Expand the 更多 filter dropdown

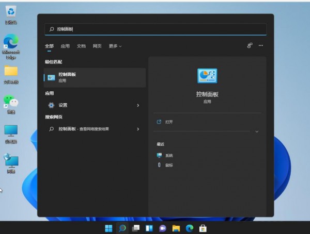(115, 46)
